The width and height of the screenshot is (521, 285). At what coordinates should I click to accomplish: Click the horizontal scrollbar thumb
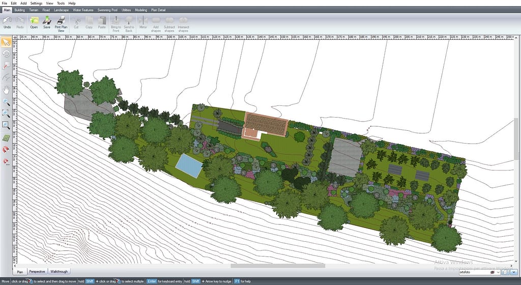[x=278, y=266]
